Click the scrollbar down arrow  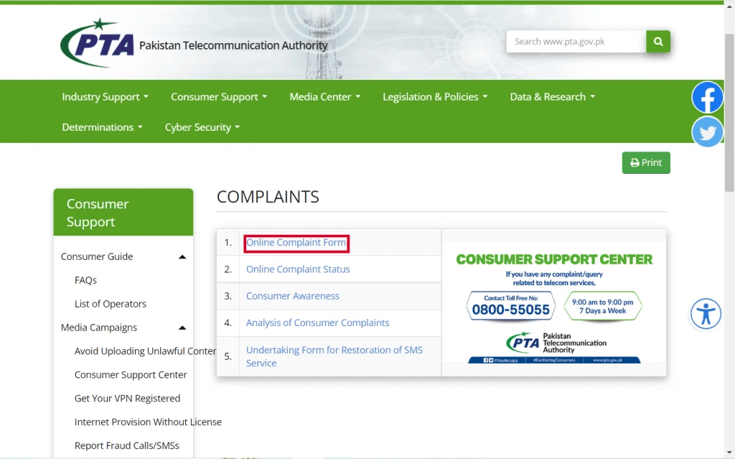(729, 453)
